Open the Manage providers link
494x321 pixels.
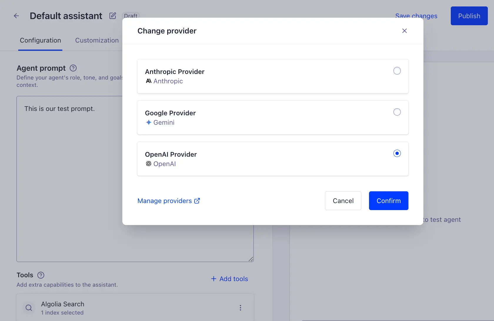pyautogui.click(x=169, y=201)
